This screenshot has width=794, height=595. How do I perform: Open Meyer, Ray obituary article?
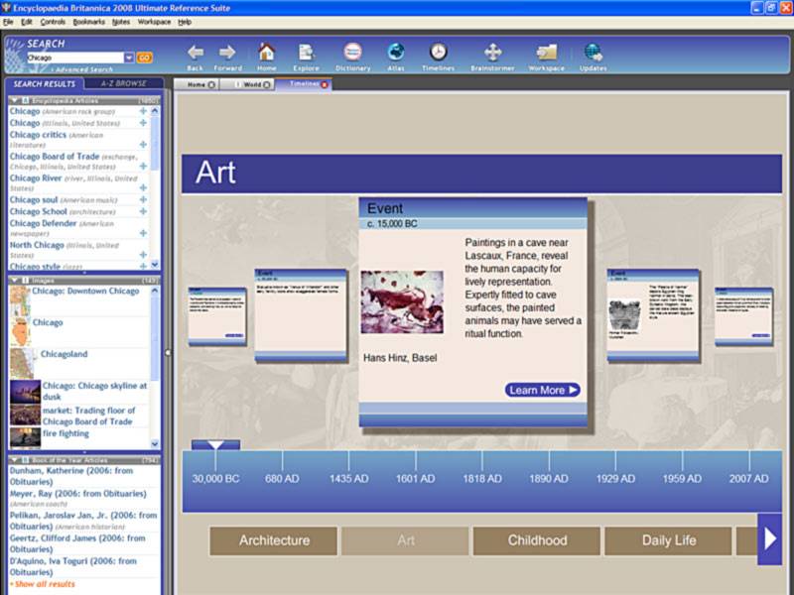pyautogui.click(x=78, y=493)
